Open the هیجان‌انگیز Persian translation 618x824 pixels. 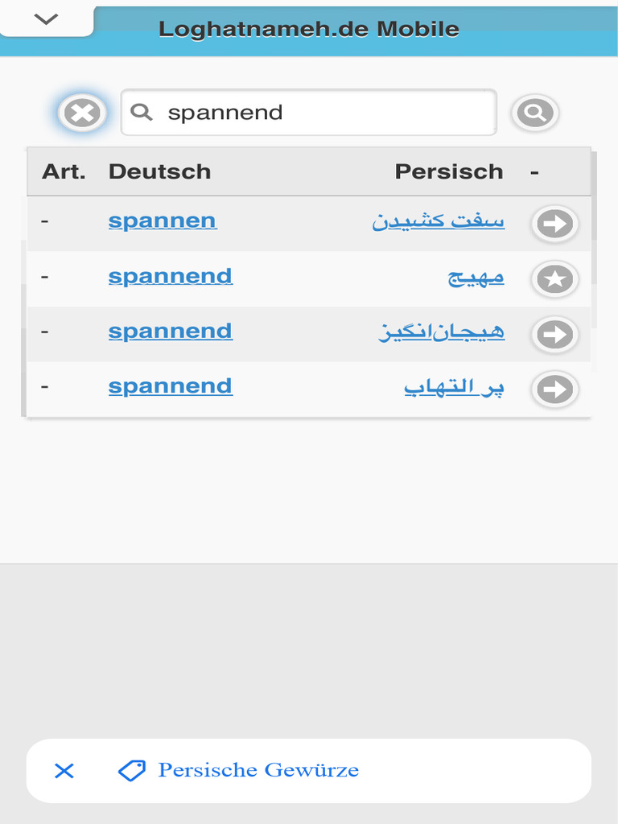coord(442,332)
